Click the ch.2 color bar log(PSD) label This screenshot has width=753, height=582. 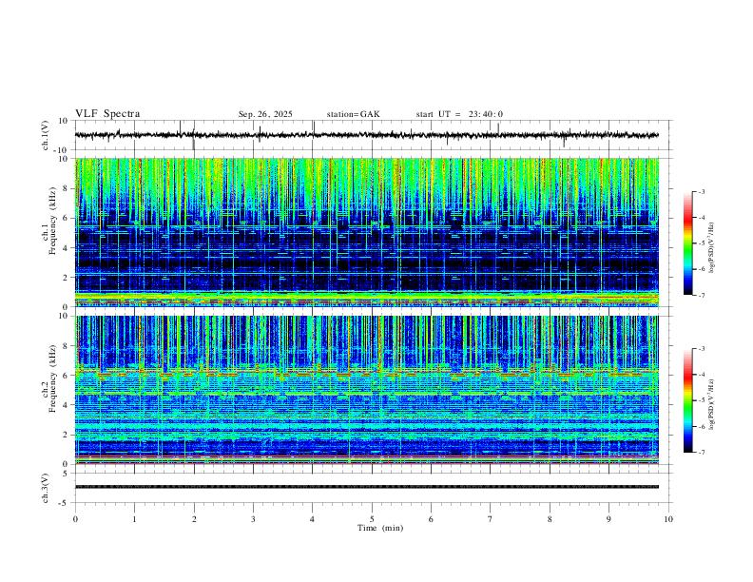[x=712, y=404]
